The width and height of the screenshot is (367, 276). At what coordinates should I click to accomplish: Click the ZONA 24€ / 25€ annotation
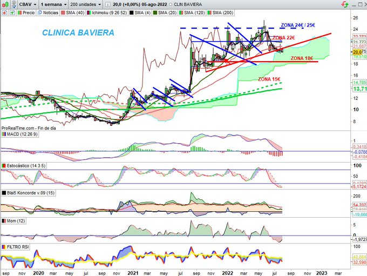(x=297, y=25)
